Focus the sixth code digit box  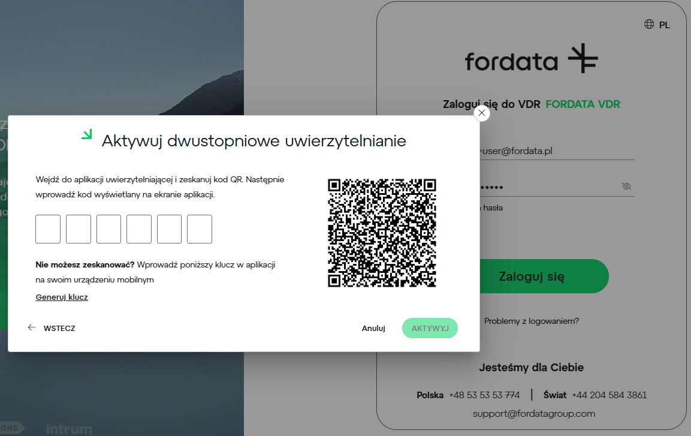coord(200,229)
